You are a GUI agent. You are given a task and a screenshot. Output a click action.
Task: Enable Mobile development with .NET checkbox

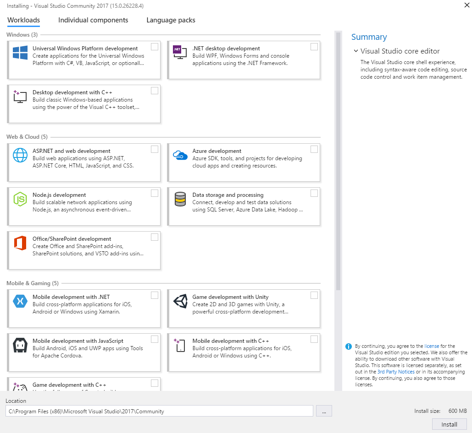click(x=155, y=296)
